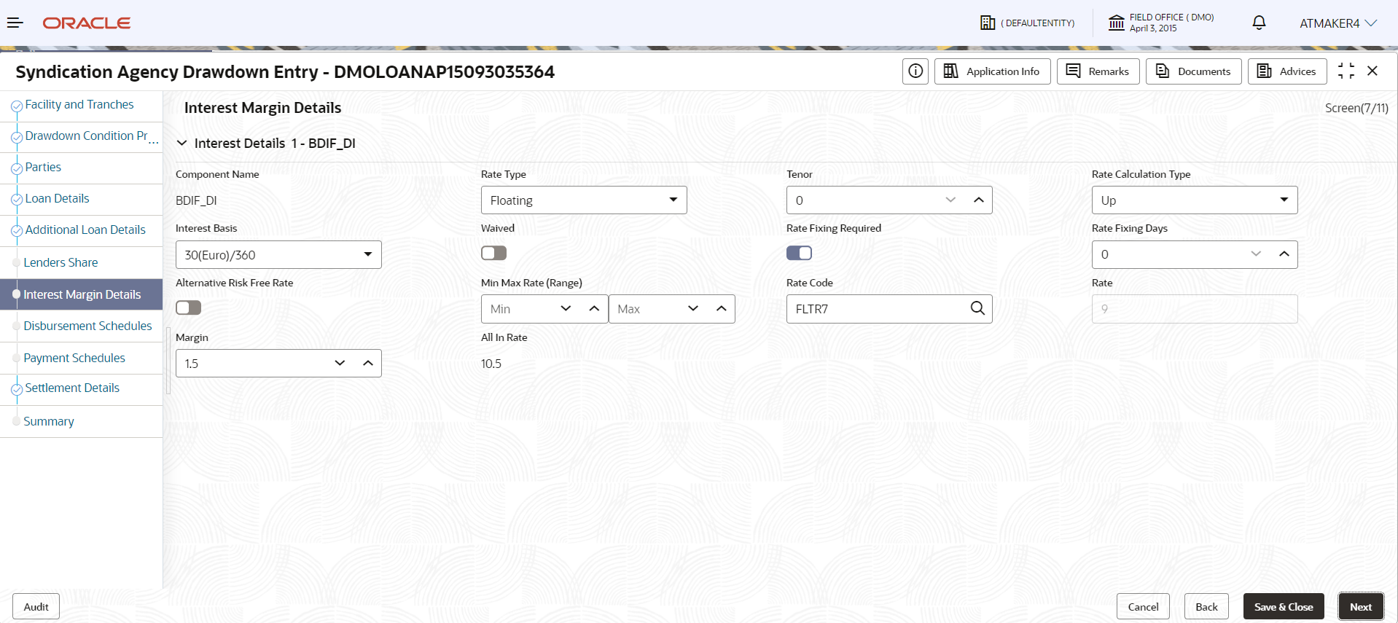The width and height of the screenshot is (1398, 623).
Task: Open the Interest Basis dropdown
Action: (x=278, y=255)
